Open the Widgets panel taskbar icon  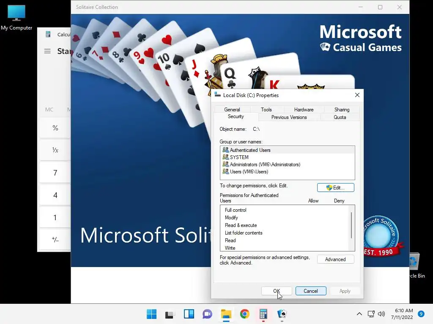(x=189, y=314)
